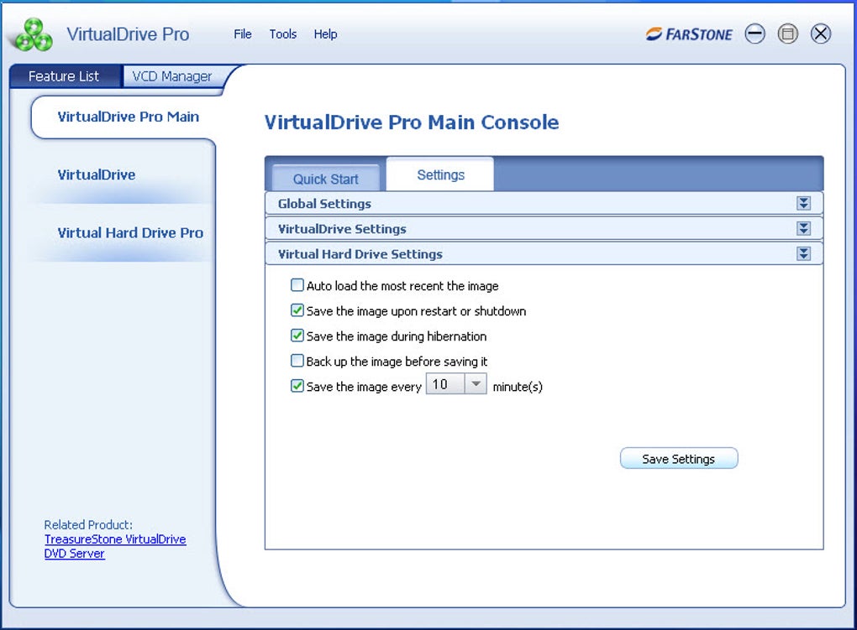Open the minutes interval dropdown arrow
The image size is (857, 630).
coord(476,383)
